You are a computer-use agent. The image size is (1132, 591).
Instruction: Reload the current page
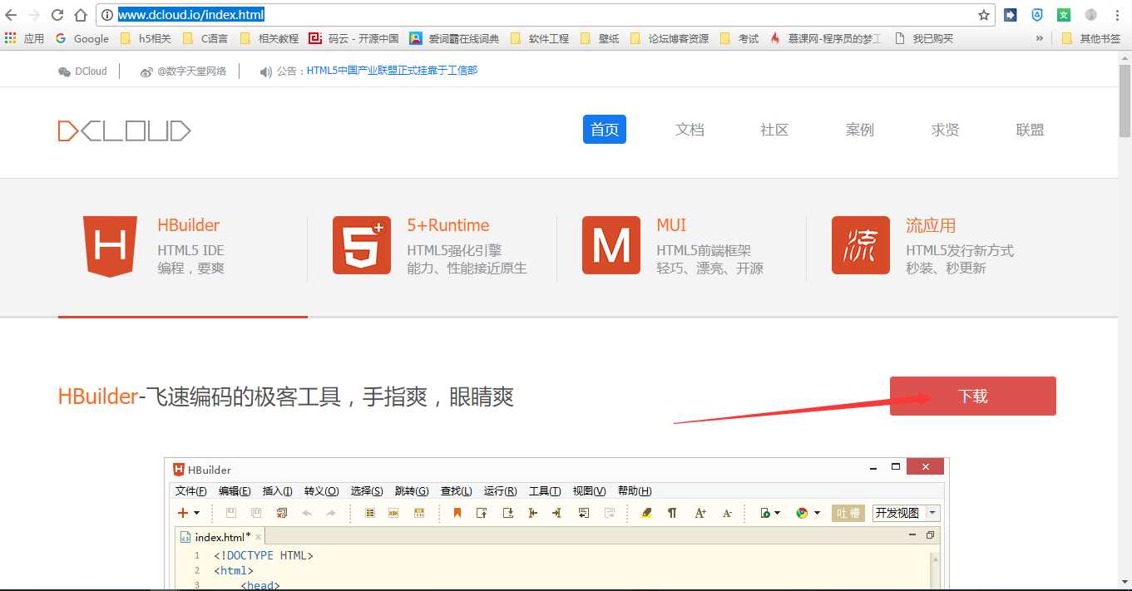57,15
